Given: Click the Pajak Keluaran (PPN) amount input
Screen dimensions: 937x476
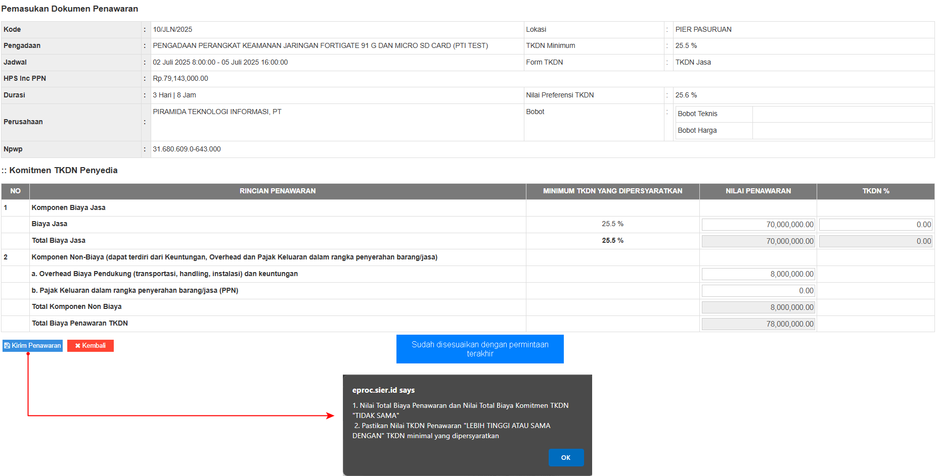Looking at the screenshot, I should pyautogui.click(x=757, y=291).
